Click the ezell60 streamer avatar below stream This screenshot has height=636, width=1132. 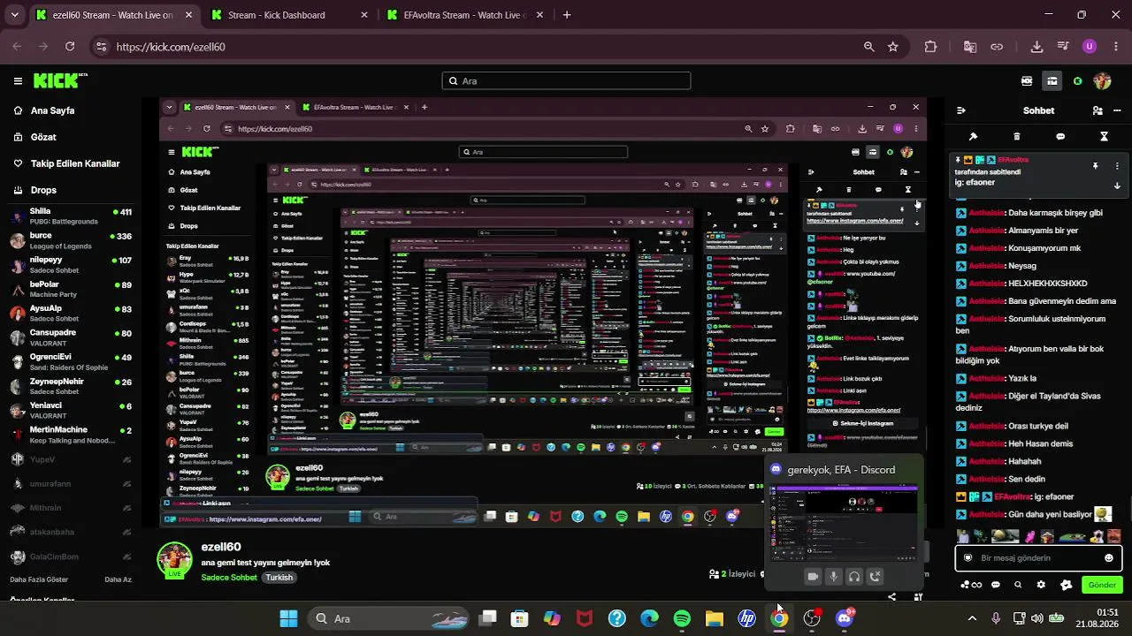(174, 560)
